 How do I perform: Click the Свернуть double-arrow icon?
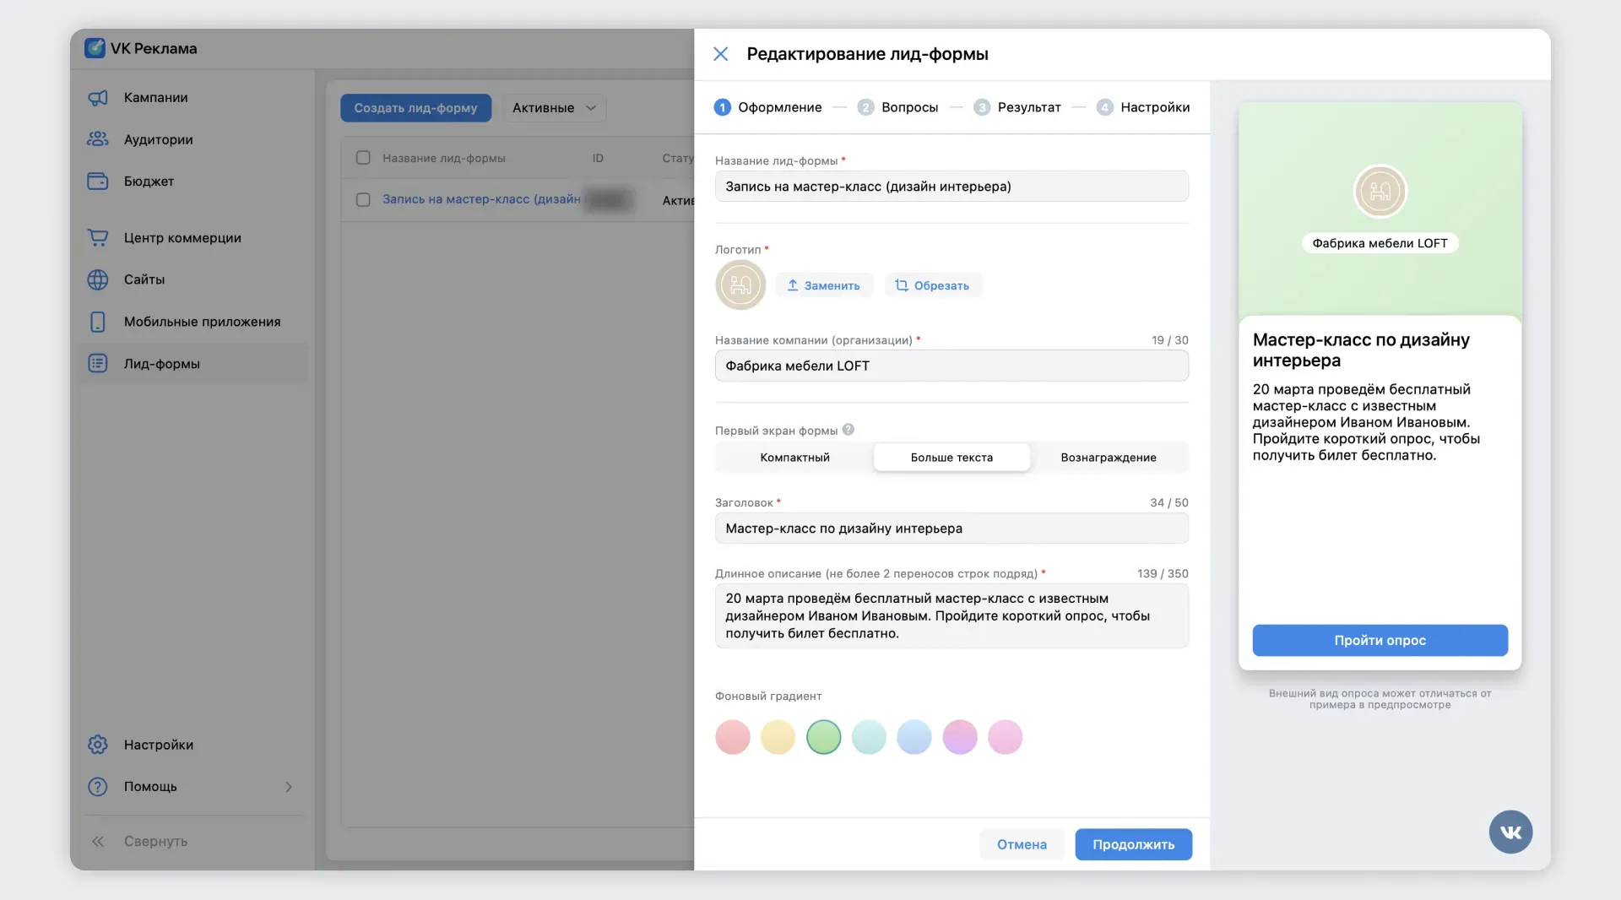pos(98,842)
